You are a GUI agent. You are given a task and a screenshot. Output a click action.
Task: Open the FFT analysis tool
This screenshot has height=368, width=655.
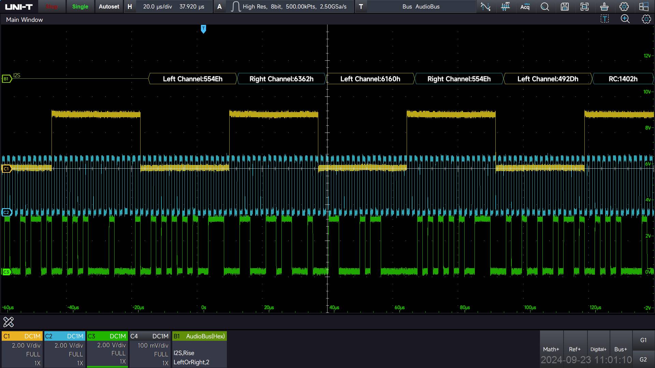pyautogui.click(x=505, y=6)
